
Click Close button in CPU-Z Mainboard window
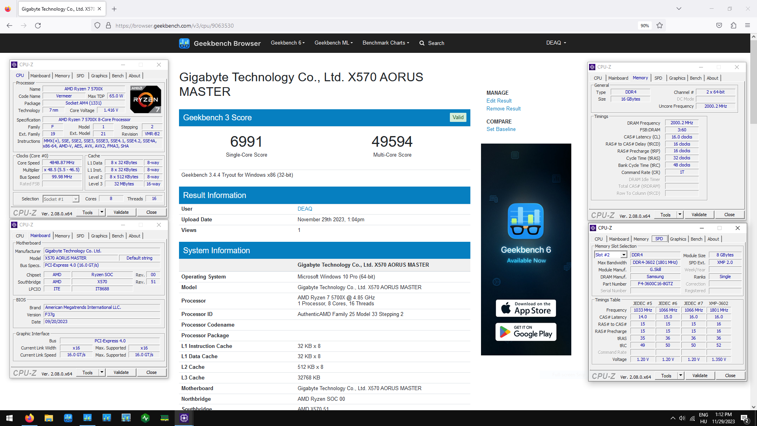(151, 372)
